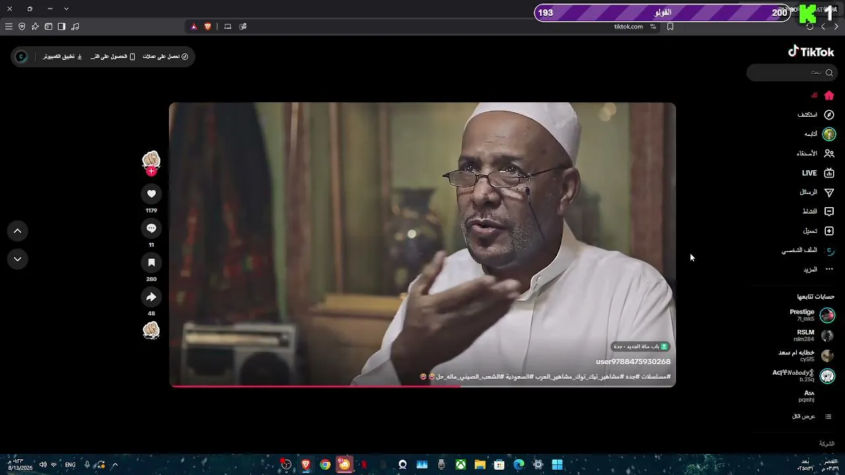
Task: Click the desktop app (تطبيق الكمبيوتر) download button
Action: point(63,57)
